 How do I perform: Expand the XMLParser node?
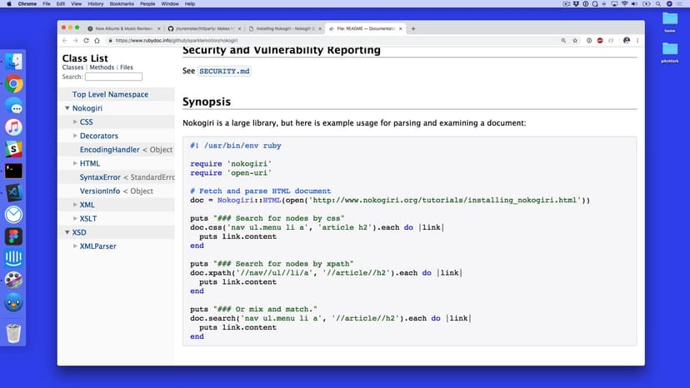[x=75, y=246]
